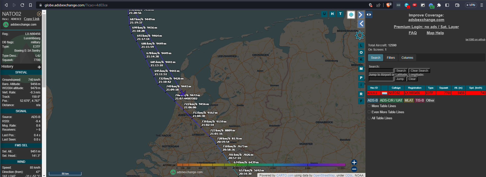
Task: Click the info panel vertical scrollbar
Action: click(x=44, y=51)
